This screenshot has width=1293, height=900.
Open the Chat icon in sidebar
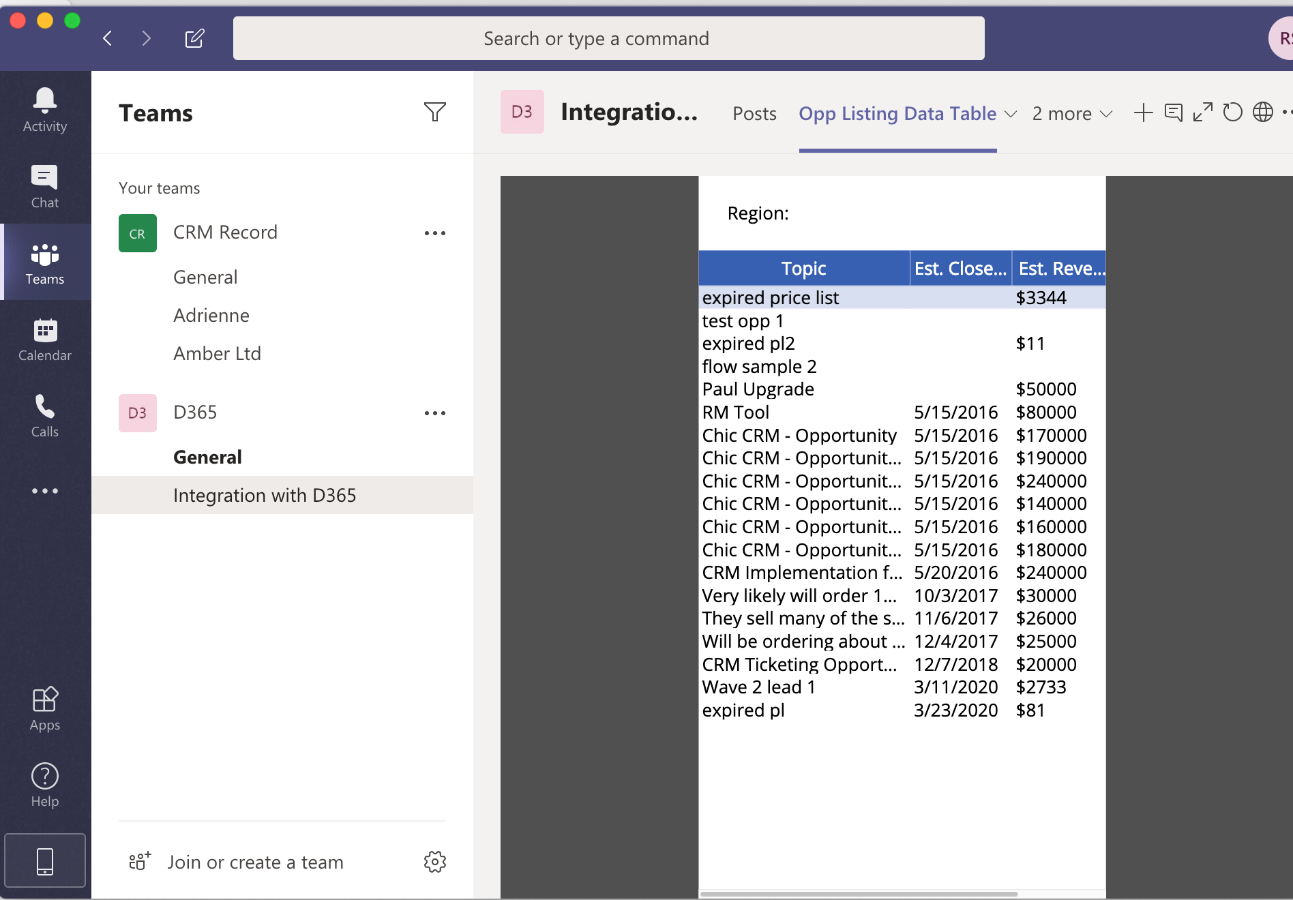[x=45, y=185]
